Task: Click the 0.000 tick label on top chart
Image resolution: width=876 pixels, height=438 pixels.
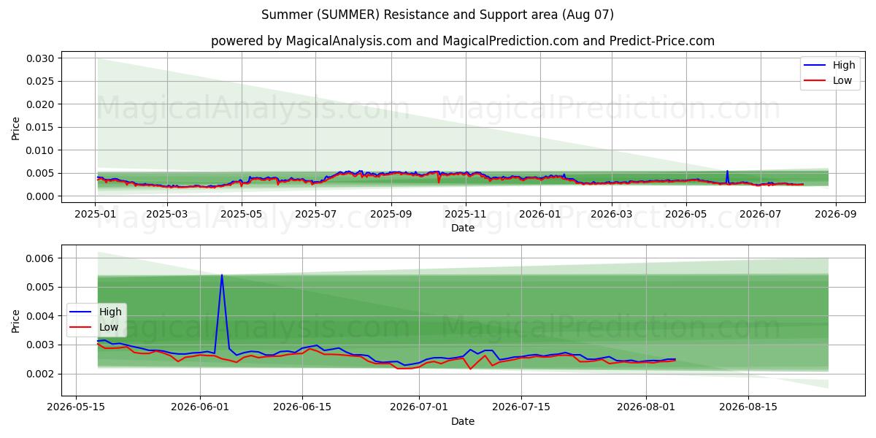Action: (41, 196)
